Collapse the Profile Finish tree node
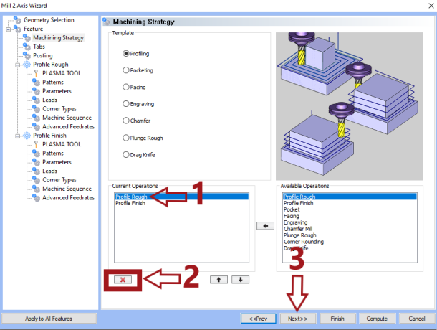 pyautogui.click(x=18, y=136)
